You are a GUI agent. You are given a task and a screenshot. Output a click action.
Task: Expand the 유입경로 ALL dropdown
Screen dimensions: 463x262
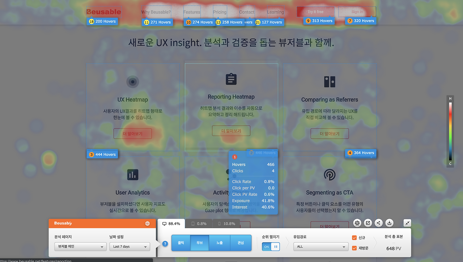click(x=321, y=246)
